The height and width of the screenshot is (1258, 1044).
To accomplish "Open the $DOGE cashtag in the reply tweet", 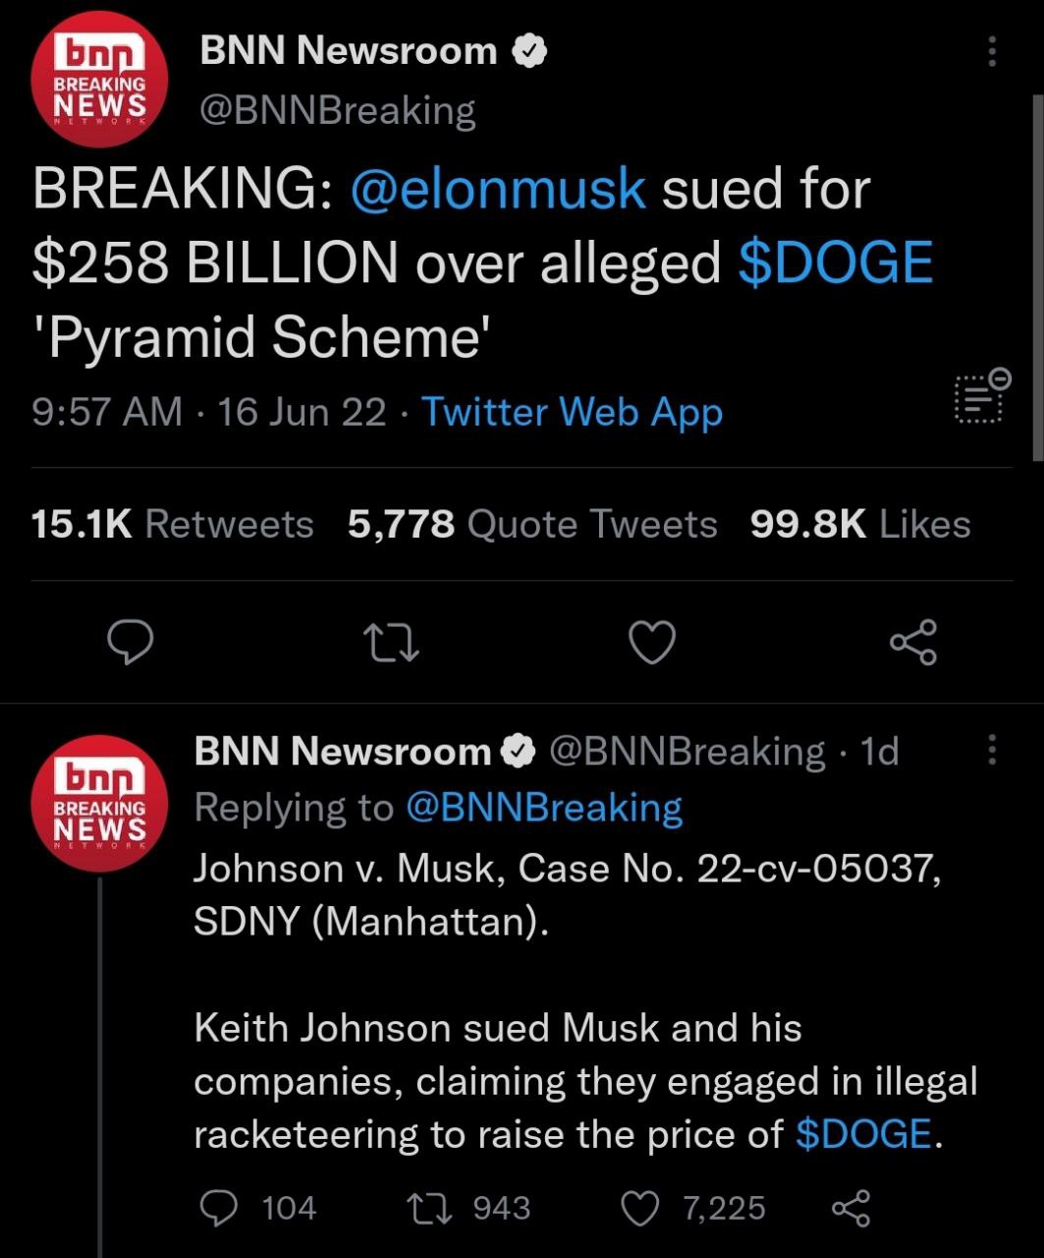I will tap(863, 1134).
